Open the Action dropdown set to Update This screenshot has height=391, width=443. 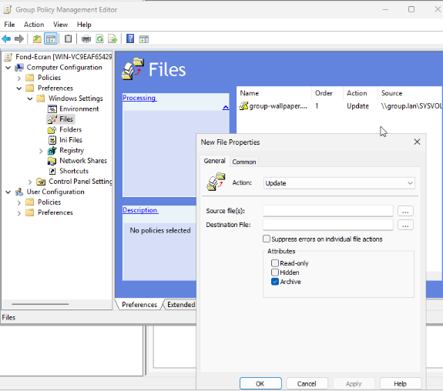(339, 183)
